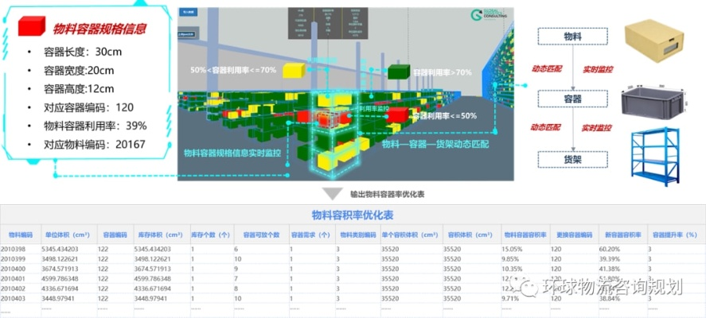
Task: Select the dark green container block legend
Action: (x=398, y=72)
